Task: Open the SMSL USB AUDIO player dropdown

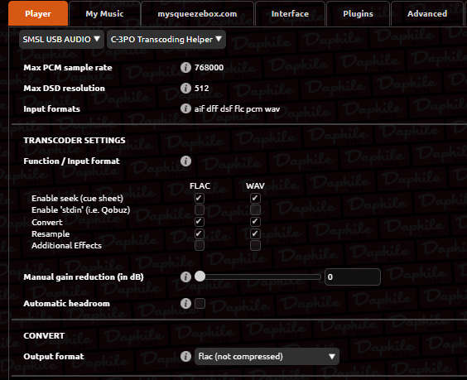Action: click(x=61, y=39)
